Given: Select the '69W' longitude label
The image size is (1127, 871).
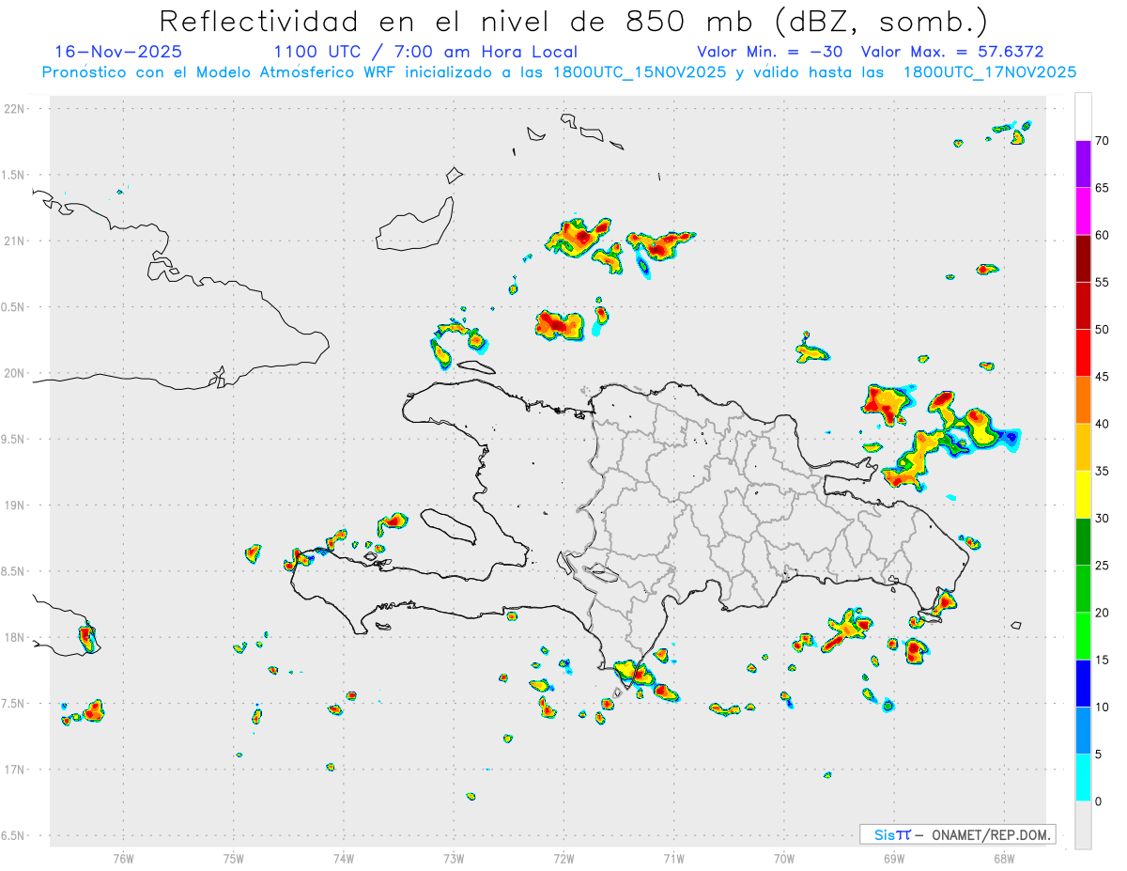Looking at the screenshot, I should (x=894, y=858).
